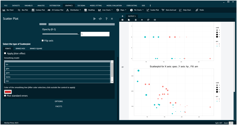Enable the Flip axis checkbox
237x125 pixels.
[x=43, y=41]
